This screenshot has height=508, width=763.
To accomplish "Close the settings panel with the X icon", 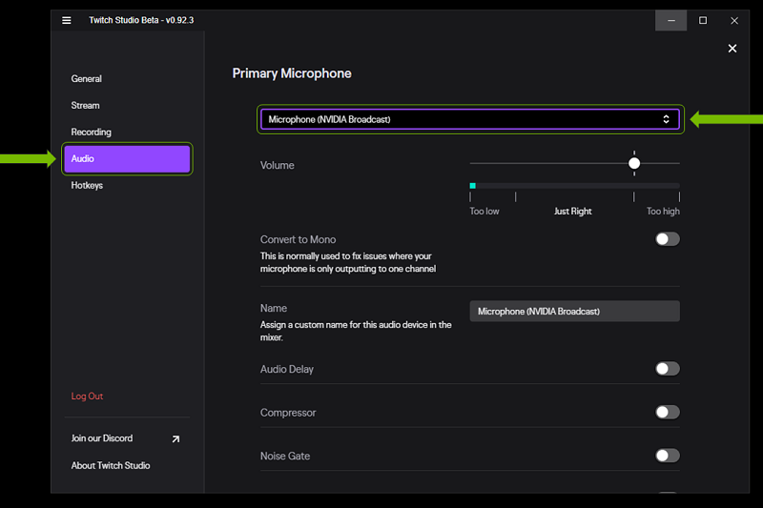I will pyautogui.click(x=732, y=48).
